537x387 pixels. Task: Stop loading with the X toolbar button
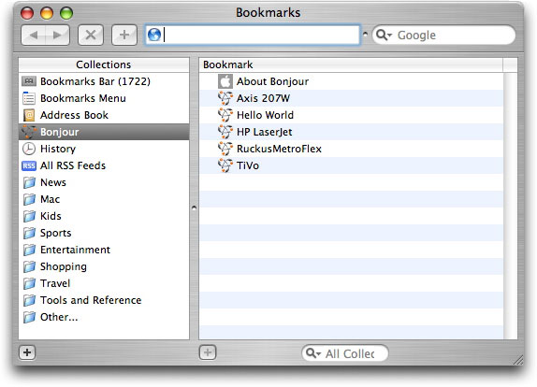[91, 35]
